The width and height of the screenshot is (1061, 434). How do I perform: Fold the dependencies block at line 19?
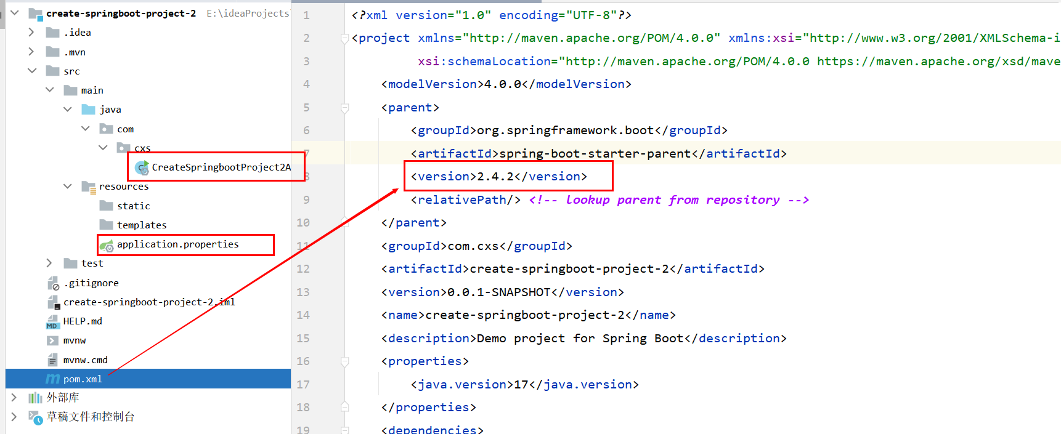(x=345, y=430)
